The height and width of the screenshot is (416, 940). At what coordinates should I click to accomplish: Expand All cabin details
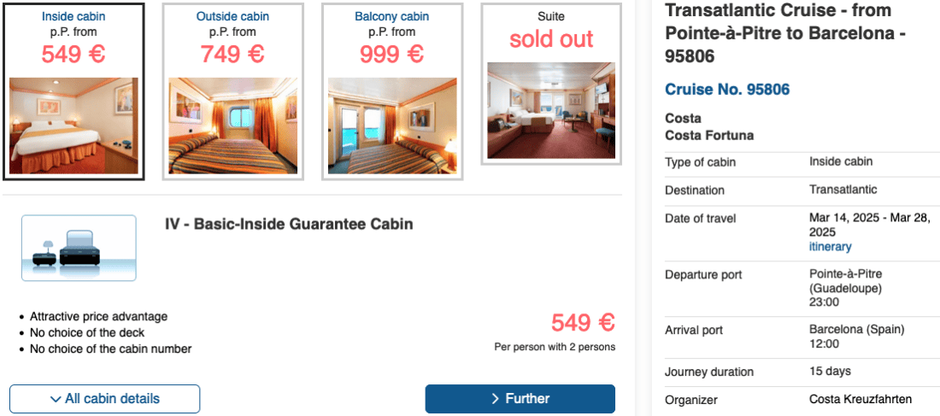pos(104,399)
